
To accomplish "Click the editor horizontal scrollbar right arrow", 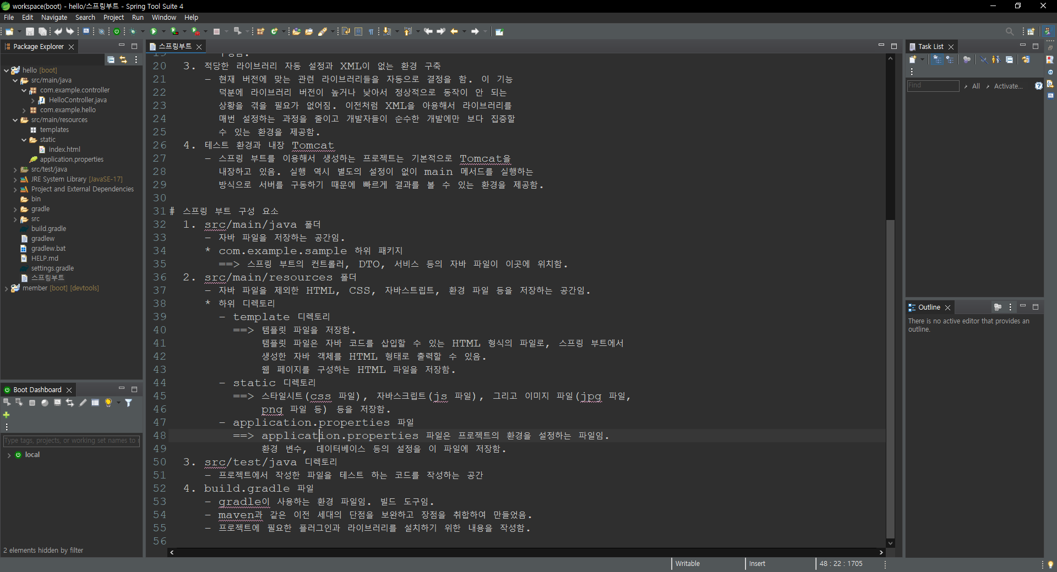I will click(881, 552).
